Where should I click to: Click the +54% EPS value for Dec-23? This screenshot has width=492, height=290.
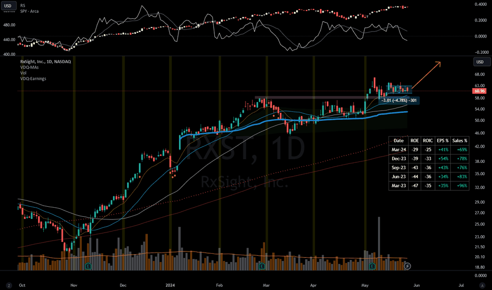(443, 159)
